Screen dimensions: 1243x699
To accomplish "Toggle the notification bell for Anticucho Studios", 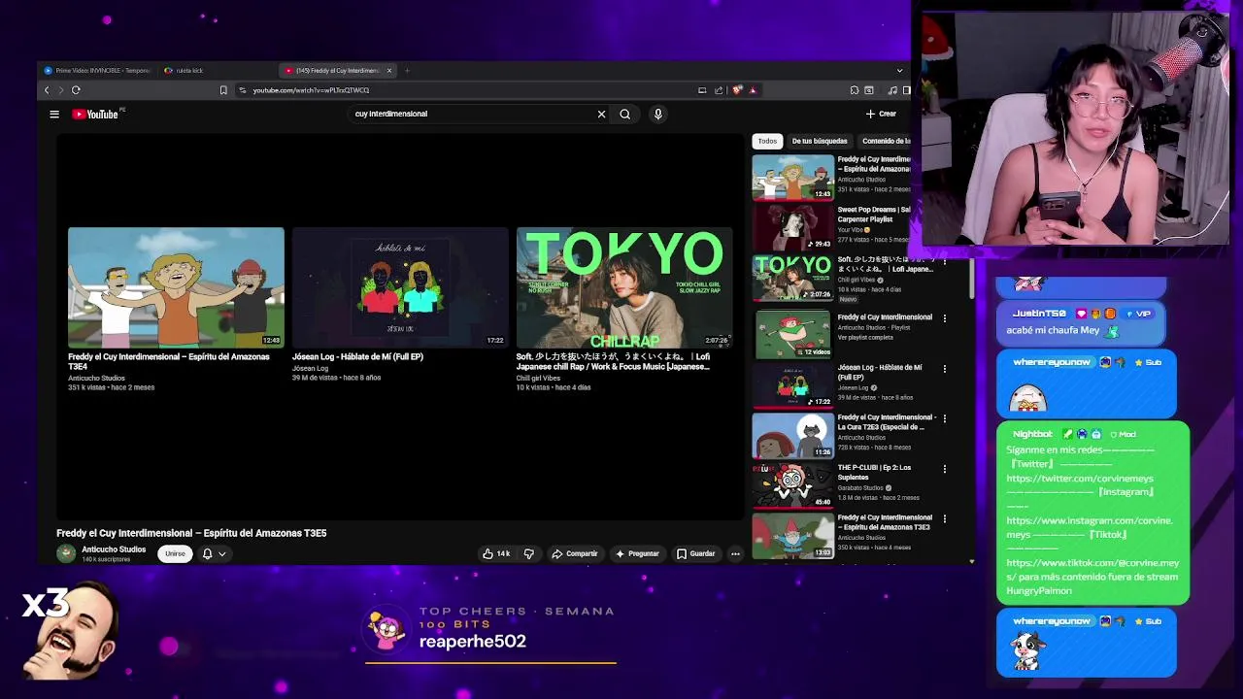I will click(x=207, y=553).
